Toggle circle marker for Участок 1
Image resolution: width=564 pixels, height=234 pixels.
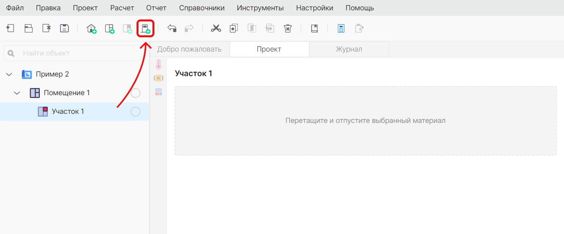[x=136, y=112]
